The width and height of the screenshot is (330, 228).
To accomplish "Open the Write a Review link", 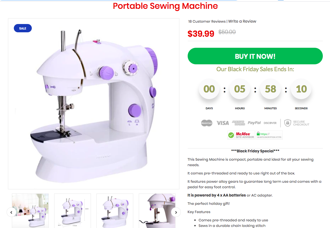I will 242,21.
